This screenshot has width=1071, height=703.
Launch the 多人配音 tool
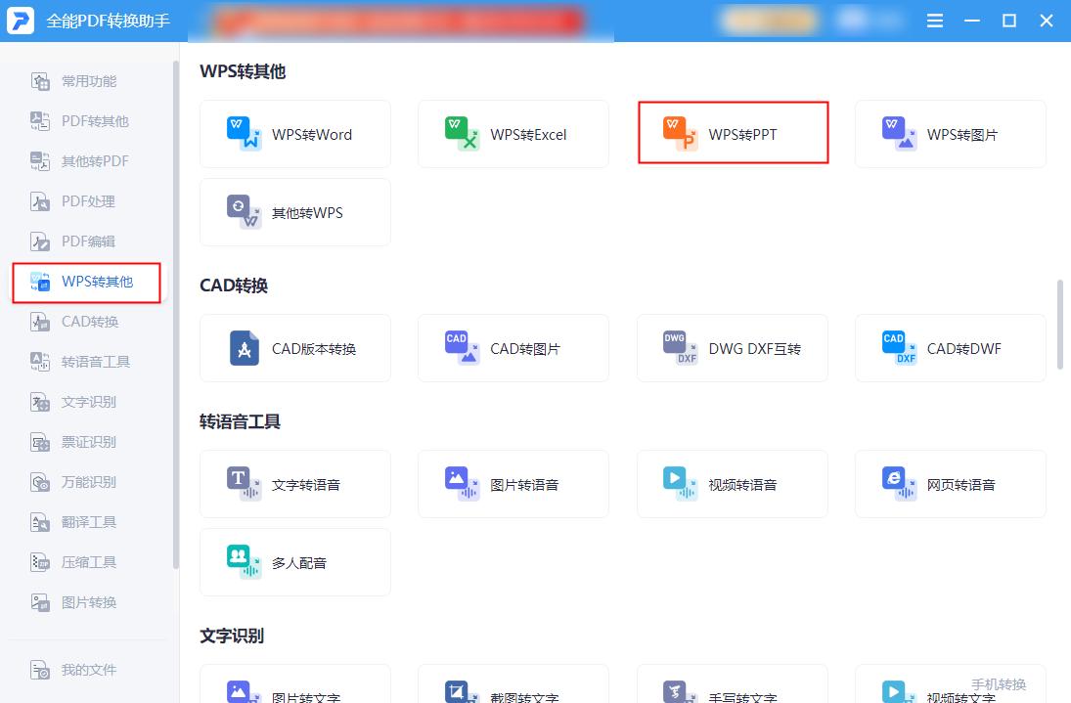coord(294,561)
